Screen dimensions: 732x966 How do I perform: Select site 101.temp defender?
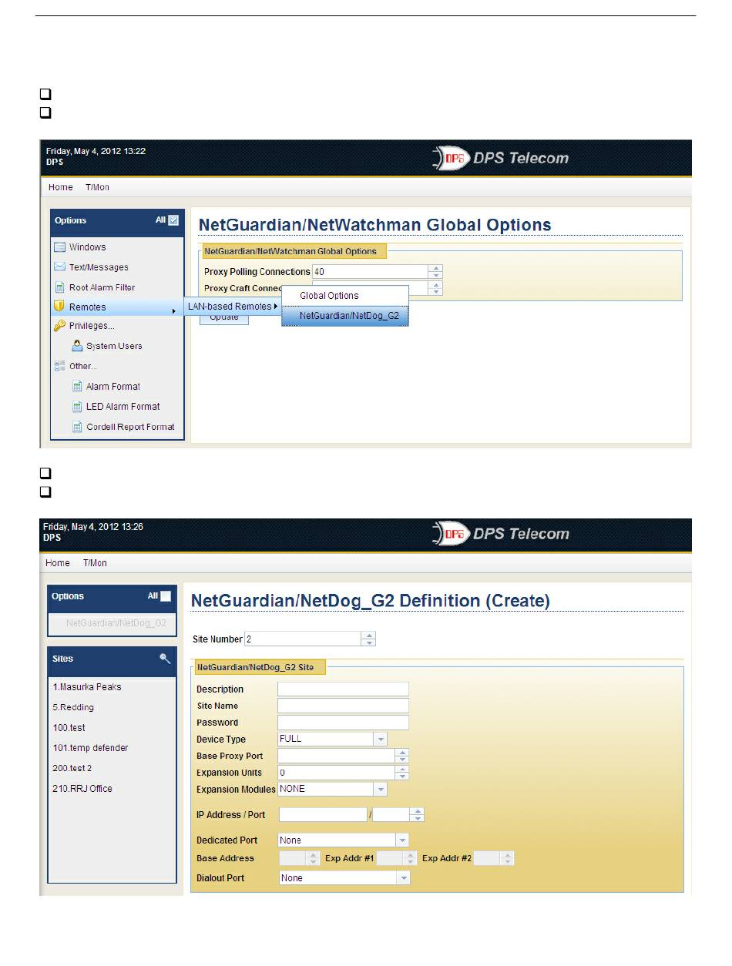coord(90,748)
